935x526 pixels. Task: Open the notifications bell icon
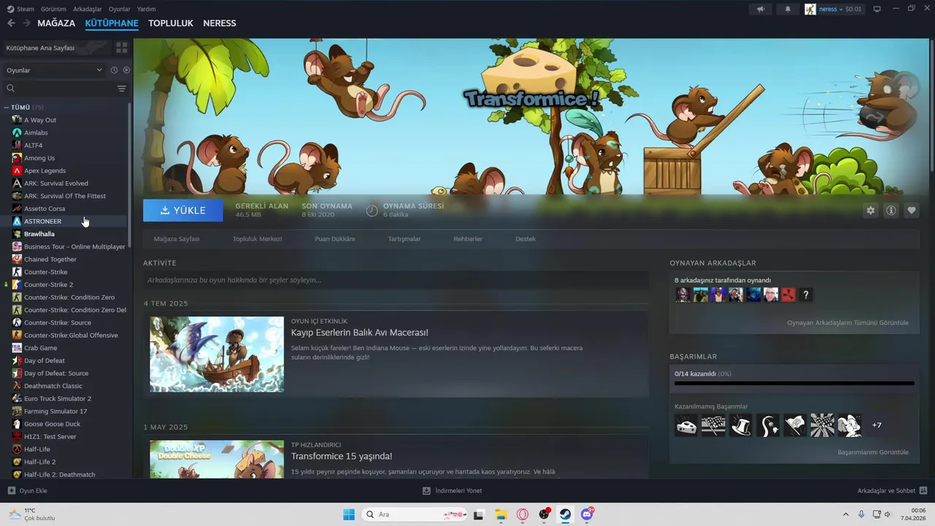(x=787, y=9)
